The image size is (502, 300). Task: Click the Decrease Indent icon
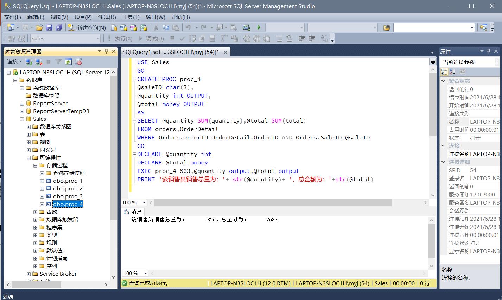(302, 38)
